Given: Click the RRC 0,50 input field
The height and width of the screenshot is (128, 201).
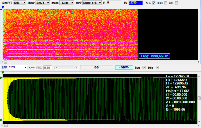Looking at the screenshot, I should click(x=48, y=68).
